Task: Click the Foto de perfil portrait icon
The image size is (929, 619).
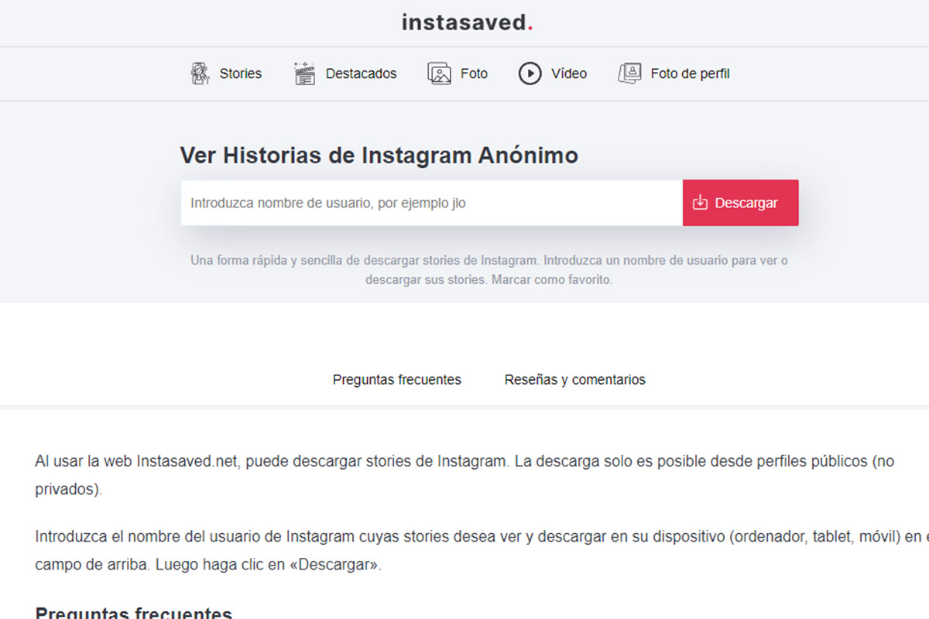Action: (x=629, y=74)
